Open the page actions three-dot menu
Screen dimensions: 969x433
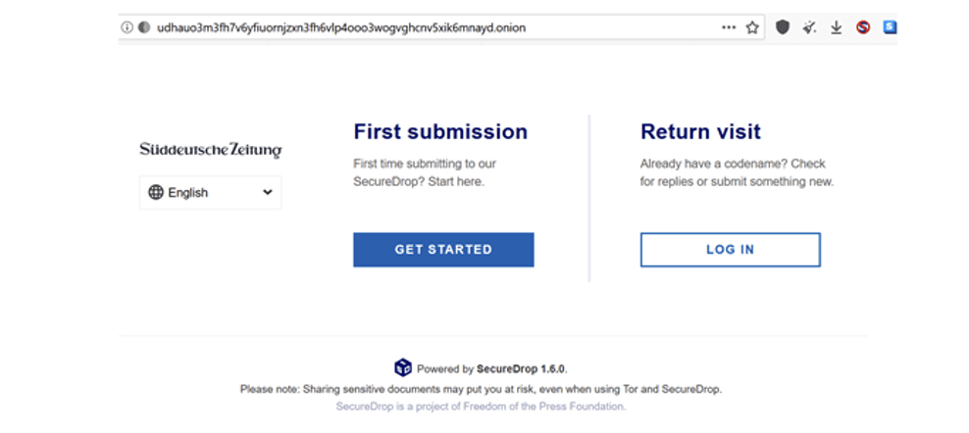[x=729, y=27]
